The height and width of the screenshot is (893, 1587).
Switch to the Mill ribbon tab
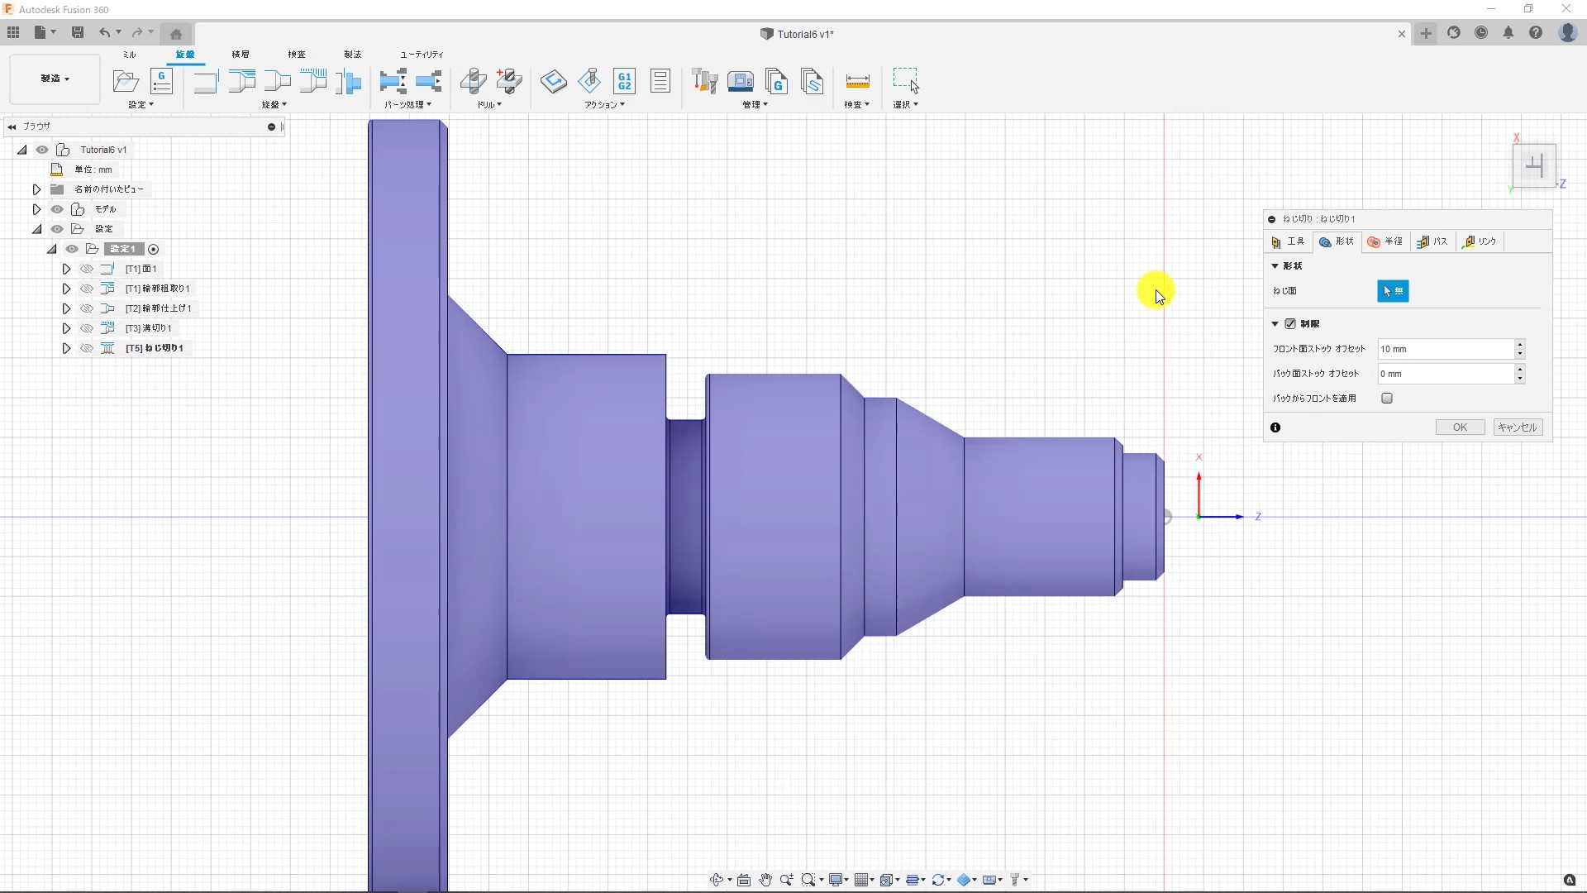[x=129, y=55]
